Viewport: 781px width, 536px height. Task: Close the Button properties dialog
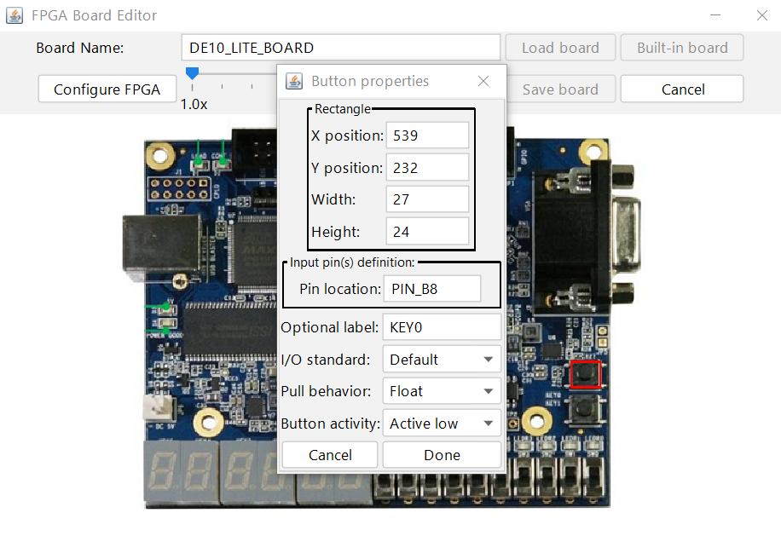click(x=483, y=81)
